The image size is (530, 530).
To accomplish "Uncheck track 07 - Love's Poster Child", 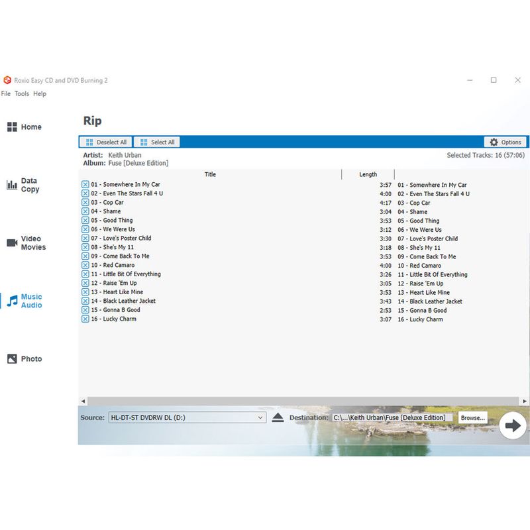I will 85,238.
